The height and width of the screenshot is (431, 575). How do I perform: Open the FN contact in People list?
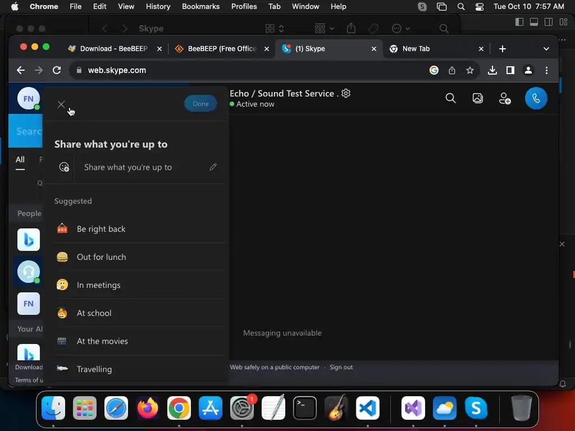click(x=29, y=304)
